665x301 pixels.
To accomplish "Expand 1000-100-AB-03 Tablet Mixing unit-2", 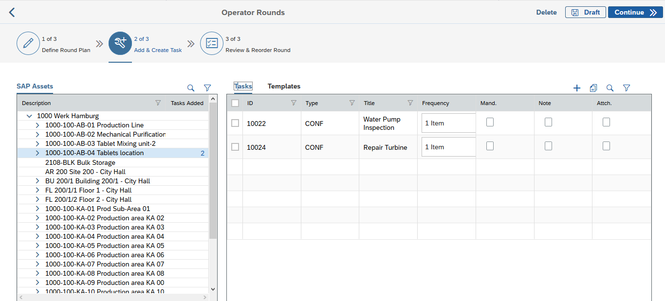I will pos(37,144).
